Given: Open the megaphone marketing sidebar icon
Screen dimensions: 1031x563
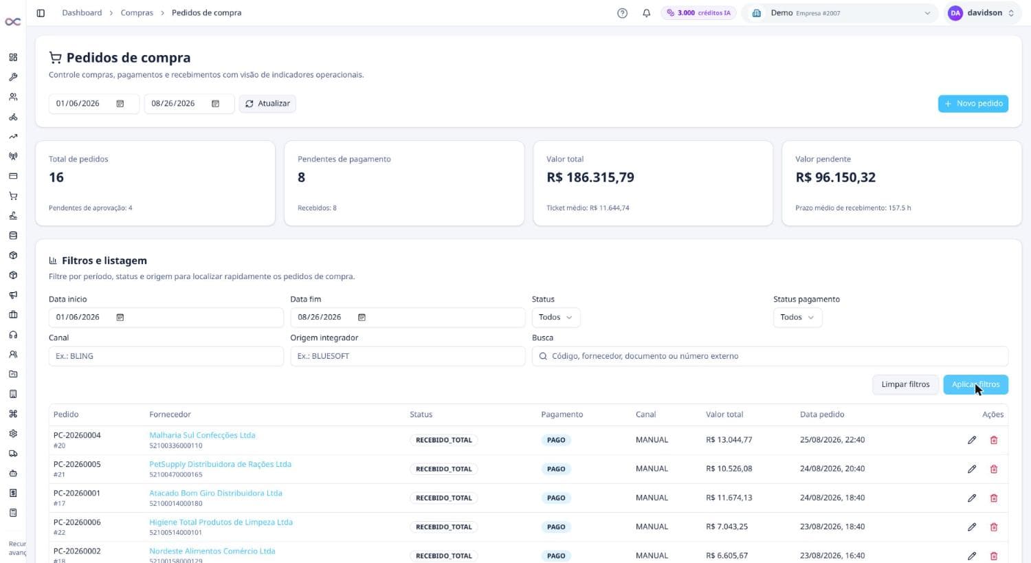Looking at the screenshot, I should tap(13, 295).
